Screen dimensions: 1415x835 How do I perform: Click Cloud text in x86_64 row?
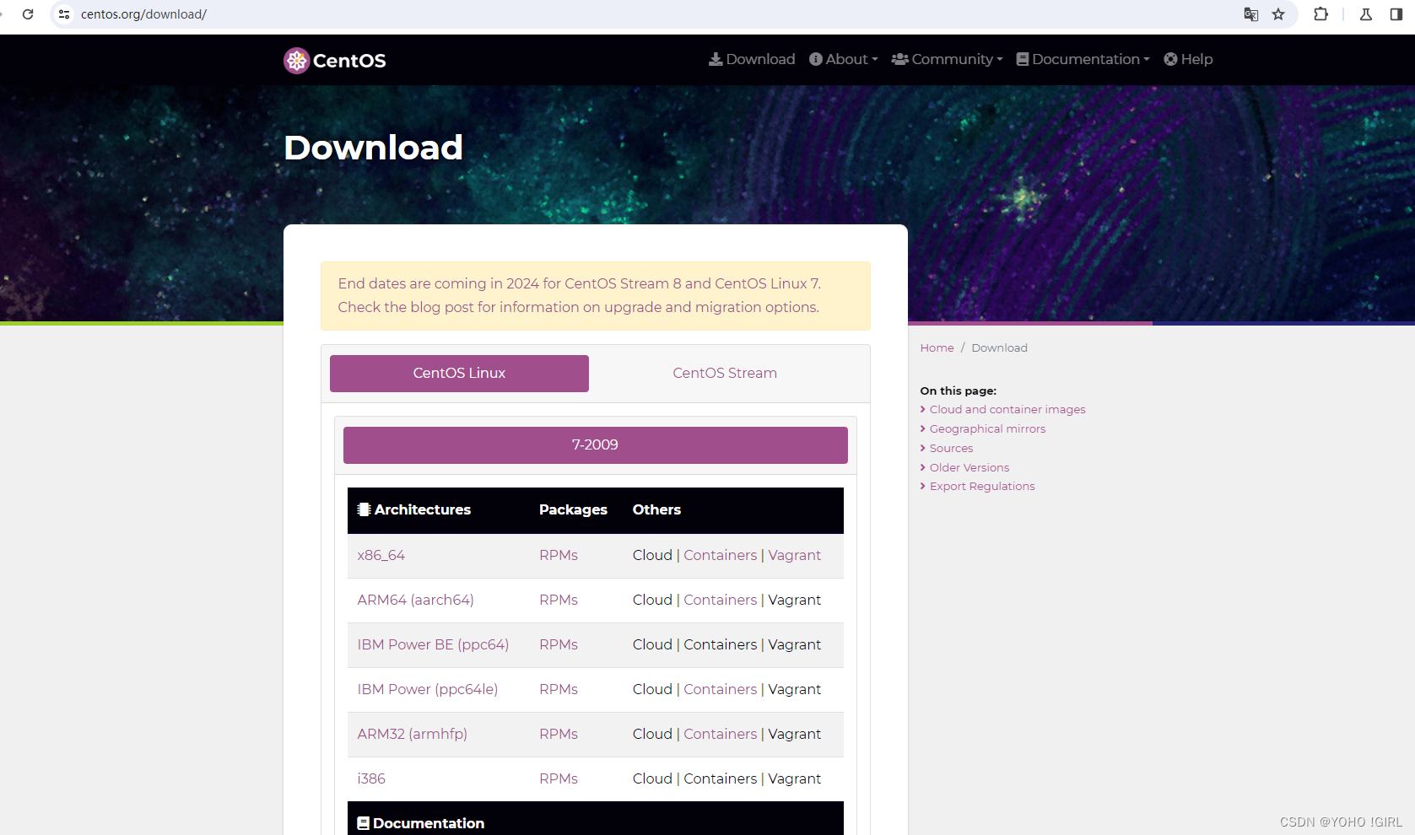pyautogui.click(x=652, y=555)
